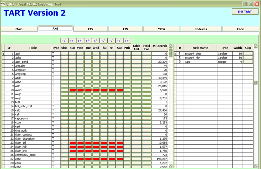Click the field list scrollbar up arrow

point(256,46)
